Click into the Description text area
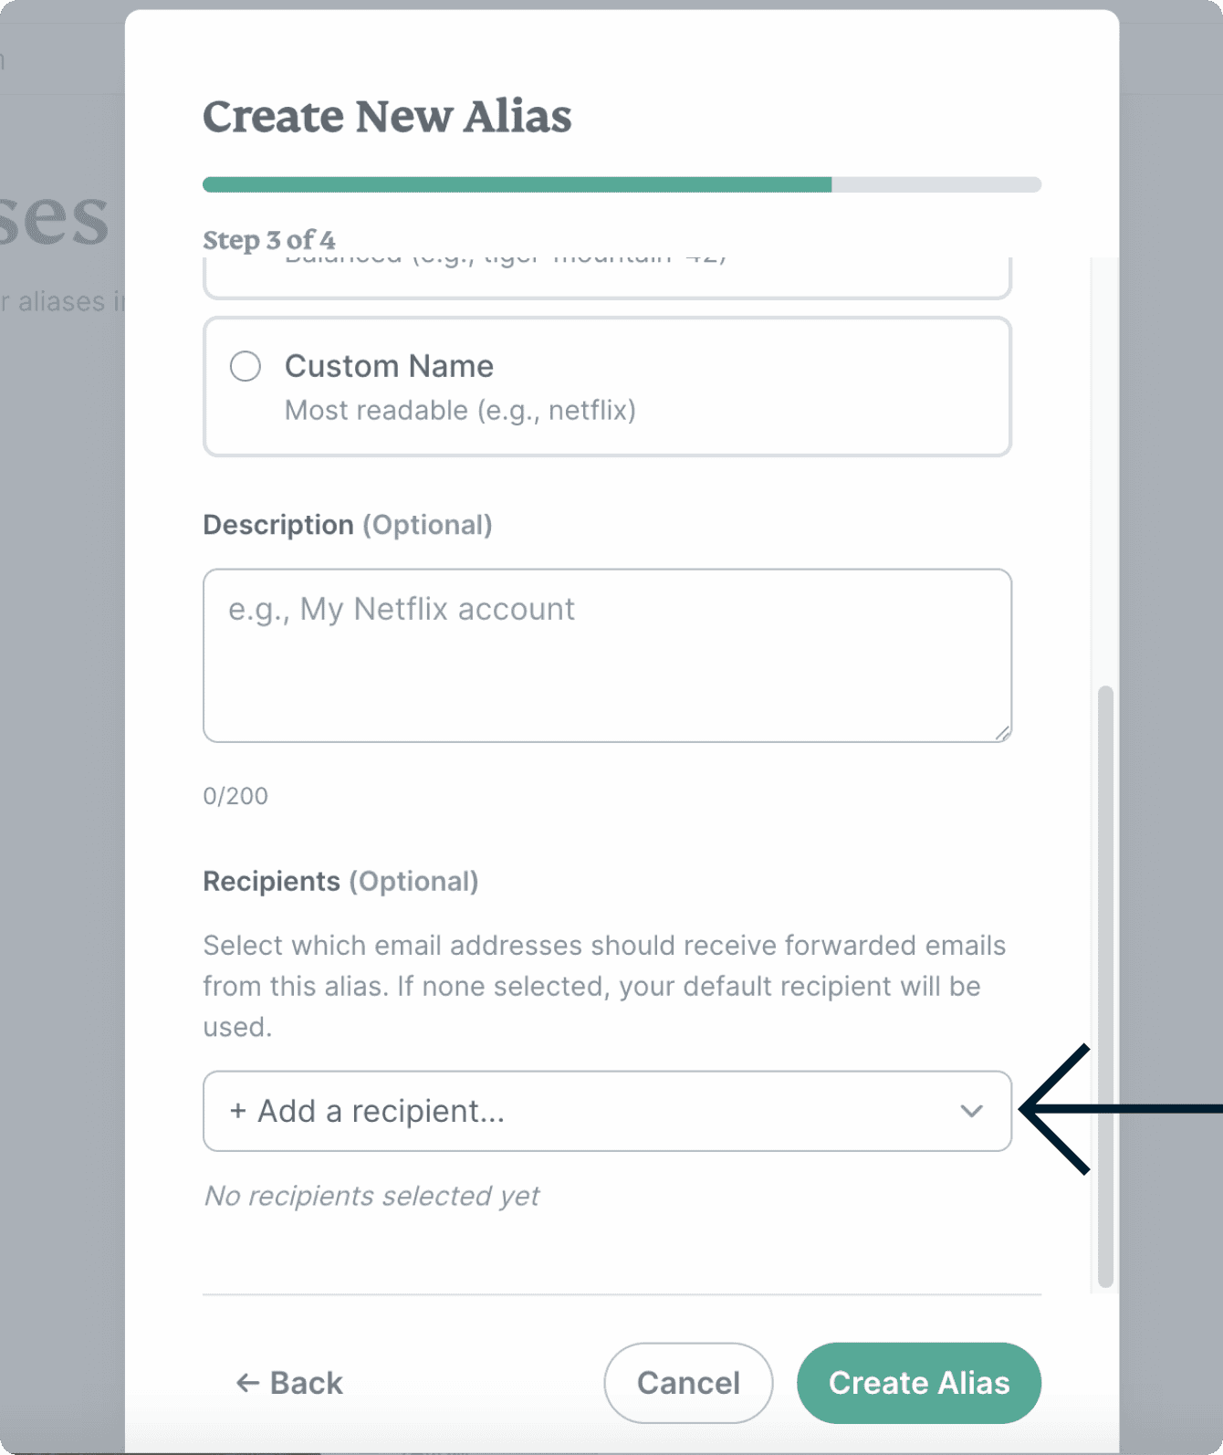 pos(607,654)
